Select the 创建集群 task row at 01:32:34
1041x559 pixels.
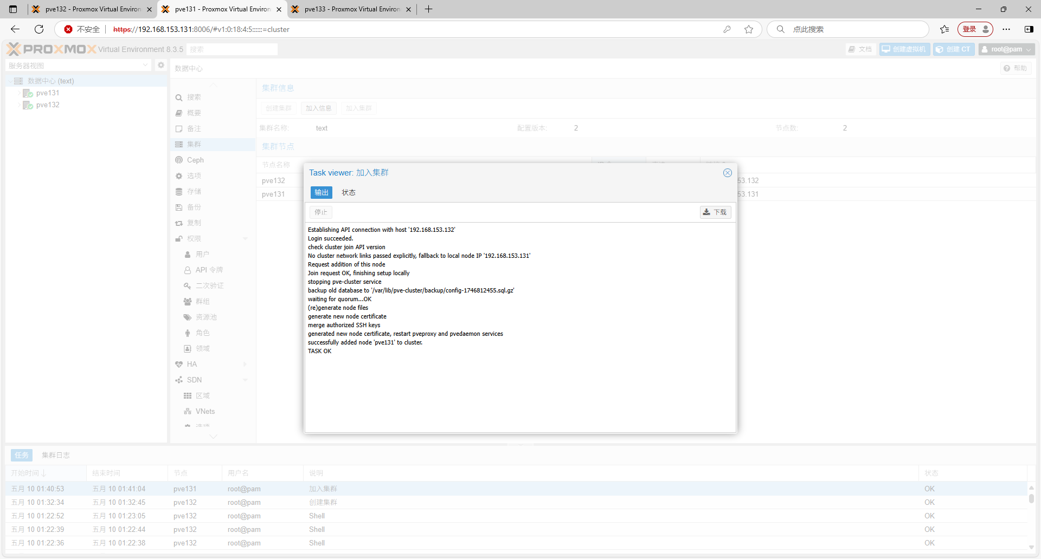coord(516,503)
